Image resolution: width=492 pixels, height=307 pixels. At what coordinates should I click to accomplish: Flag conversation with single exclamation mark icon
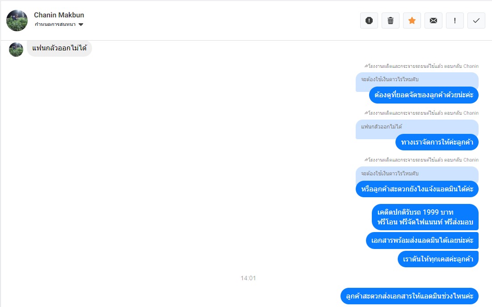tap(454, 21)
